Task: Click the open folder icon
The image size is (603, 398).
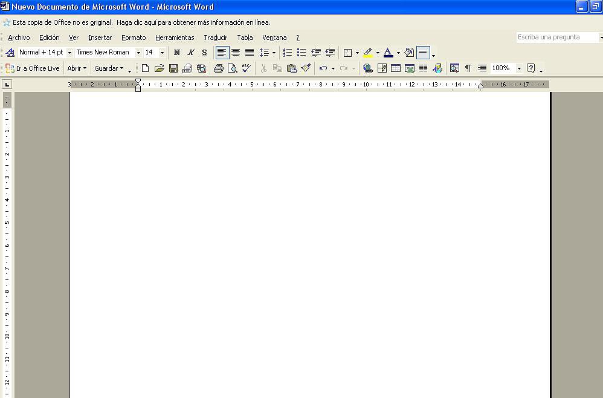Action: click(160, 68)
